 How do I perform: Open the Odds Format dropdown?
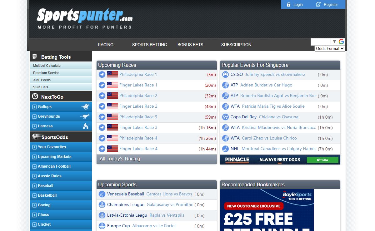click(x=330, y=48)
